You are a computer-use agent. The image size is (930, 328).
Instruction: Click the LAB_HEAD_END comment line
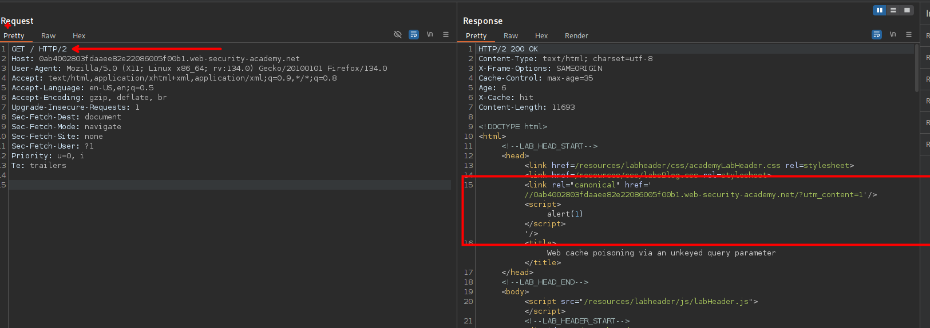coord(545,282)
